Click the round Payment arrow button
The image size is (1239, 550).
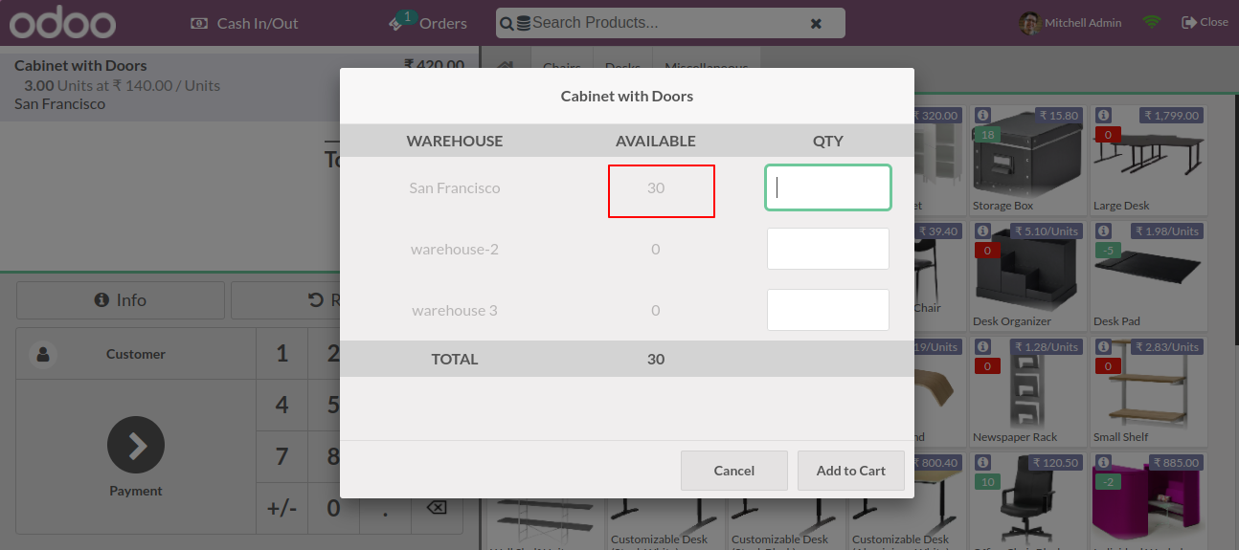[x=136, y=445]
